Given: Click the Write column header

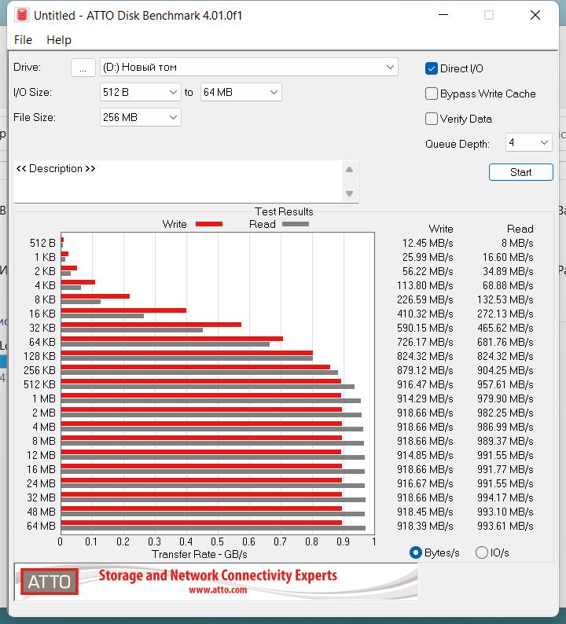Looking at the screenshot, I should [x=441, y=229].
